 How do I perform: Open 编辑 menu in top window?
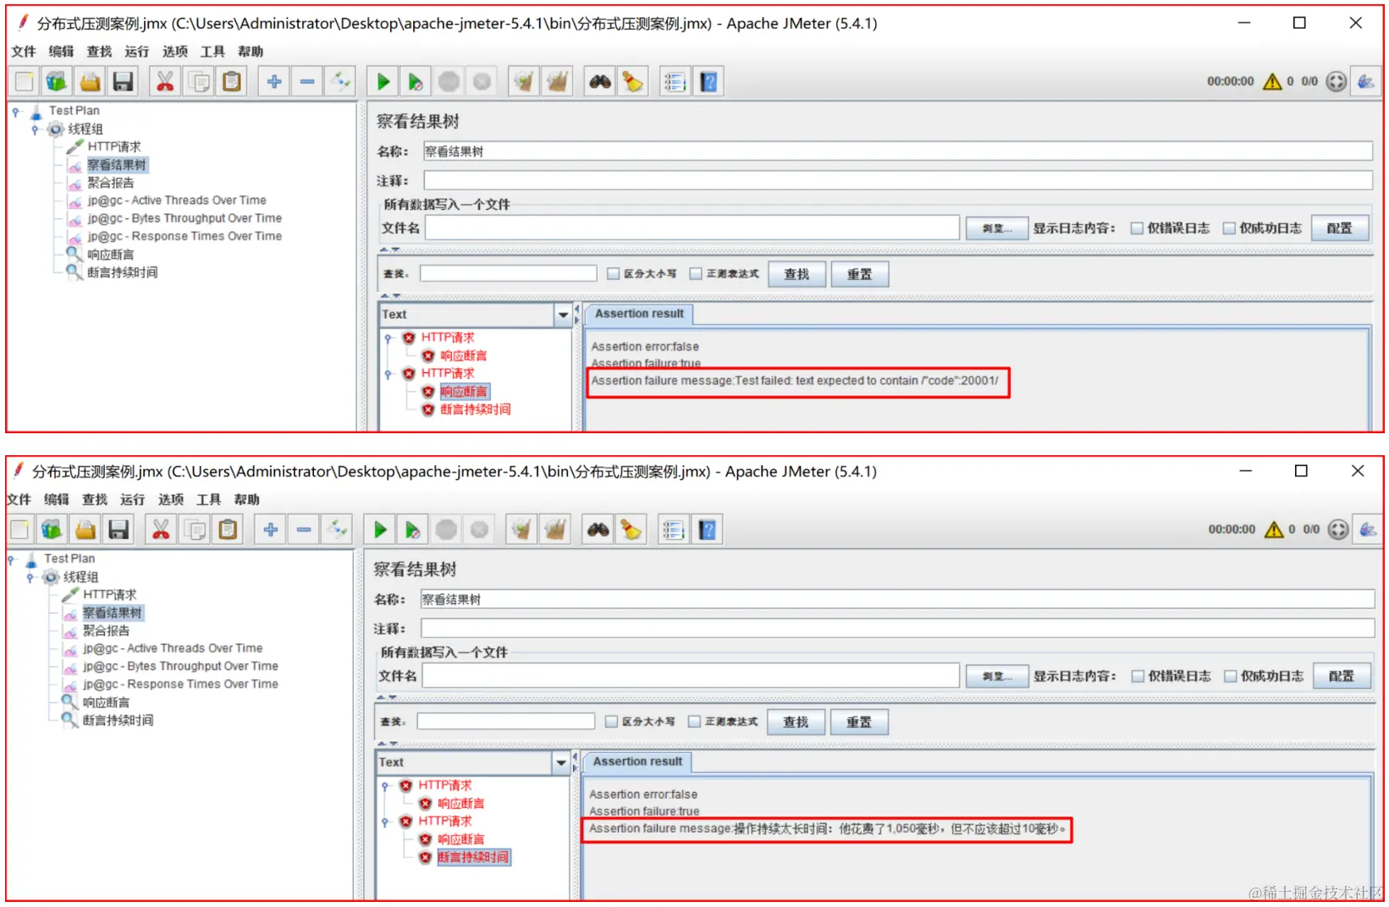[x=61, y=52]
